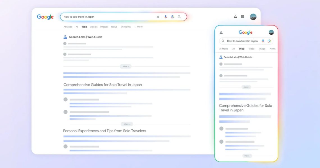This screenshot has height=168, width=320.
Task: Tap the blue flask beside mobile Search Labs label
Action: coord(221,57)
